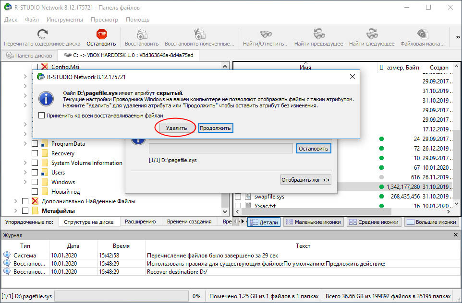462x303 pixels.
Task: Close the hidden-attribute dialog
Action: pos(352,77)
